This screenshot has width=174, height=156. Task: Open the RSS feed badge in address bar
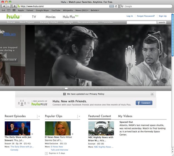pos(112,6)
